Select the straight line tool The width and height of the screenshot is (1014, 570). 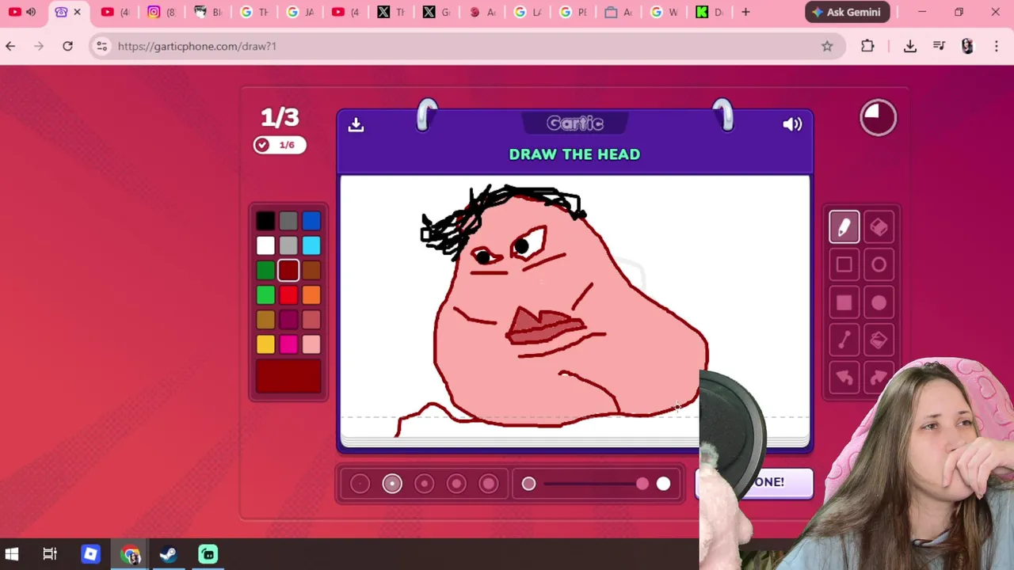click(844, 340)
